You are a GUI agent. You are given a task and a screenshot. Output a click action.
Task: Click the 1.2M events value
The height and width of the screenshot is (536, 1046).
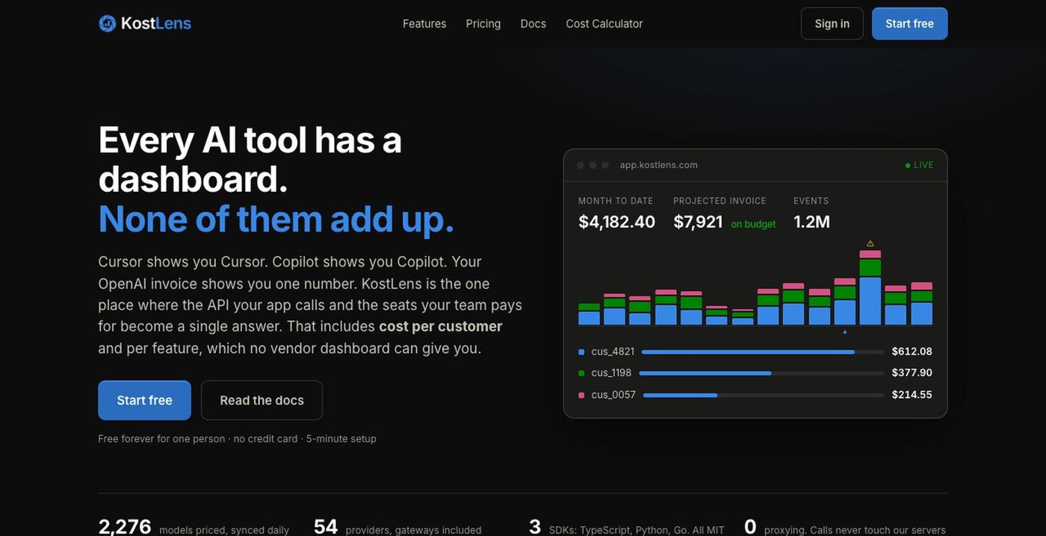tap(812, 222)
